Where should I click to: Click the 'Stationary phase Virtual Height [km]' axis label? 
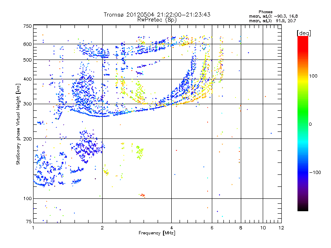click(18, 124)
